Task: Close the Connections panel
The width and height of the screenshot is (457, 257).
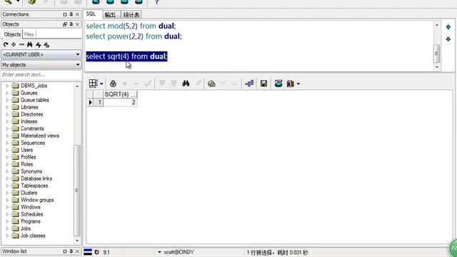Action: tap(78, 14)
